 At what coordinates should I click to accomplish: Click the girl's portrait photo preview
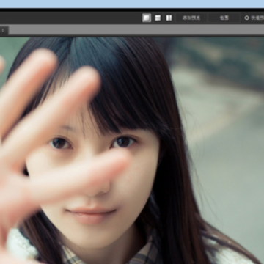point(132,150)
